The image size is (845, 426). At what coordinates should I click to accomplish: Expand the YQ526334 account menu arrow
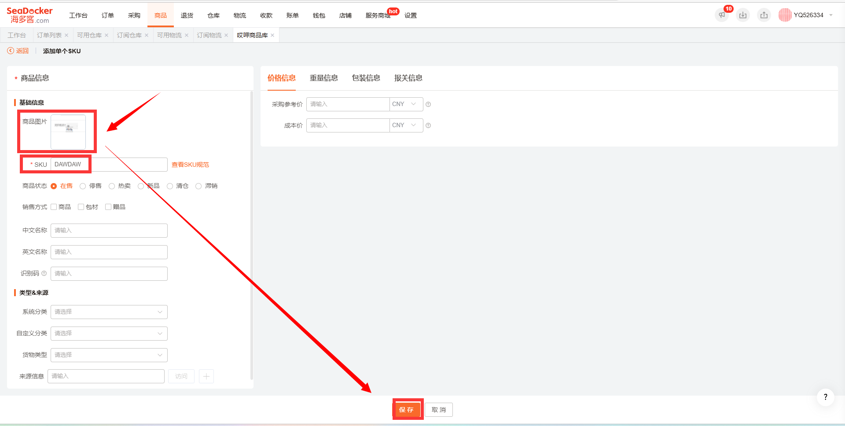(831, 15)
